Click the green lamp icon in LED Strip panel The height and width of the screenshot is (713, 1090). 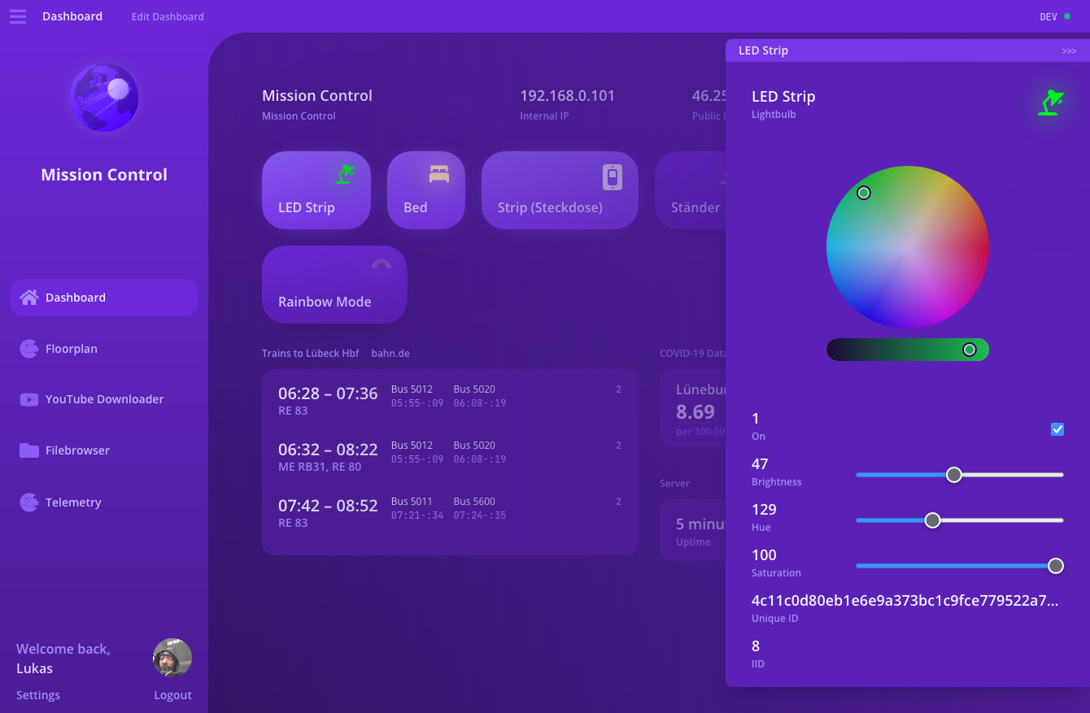coord(1051,102)
